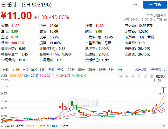Click 总市值 value 26.40亿
The image size is (168, 129).
[144, 49]
